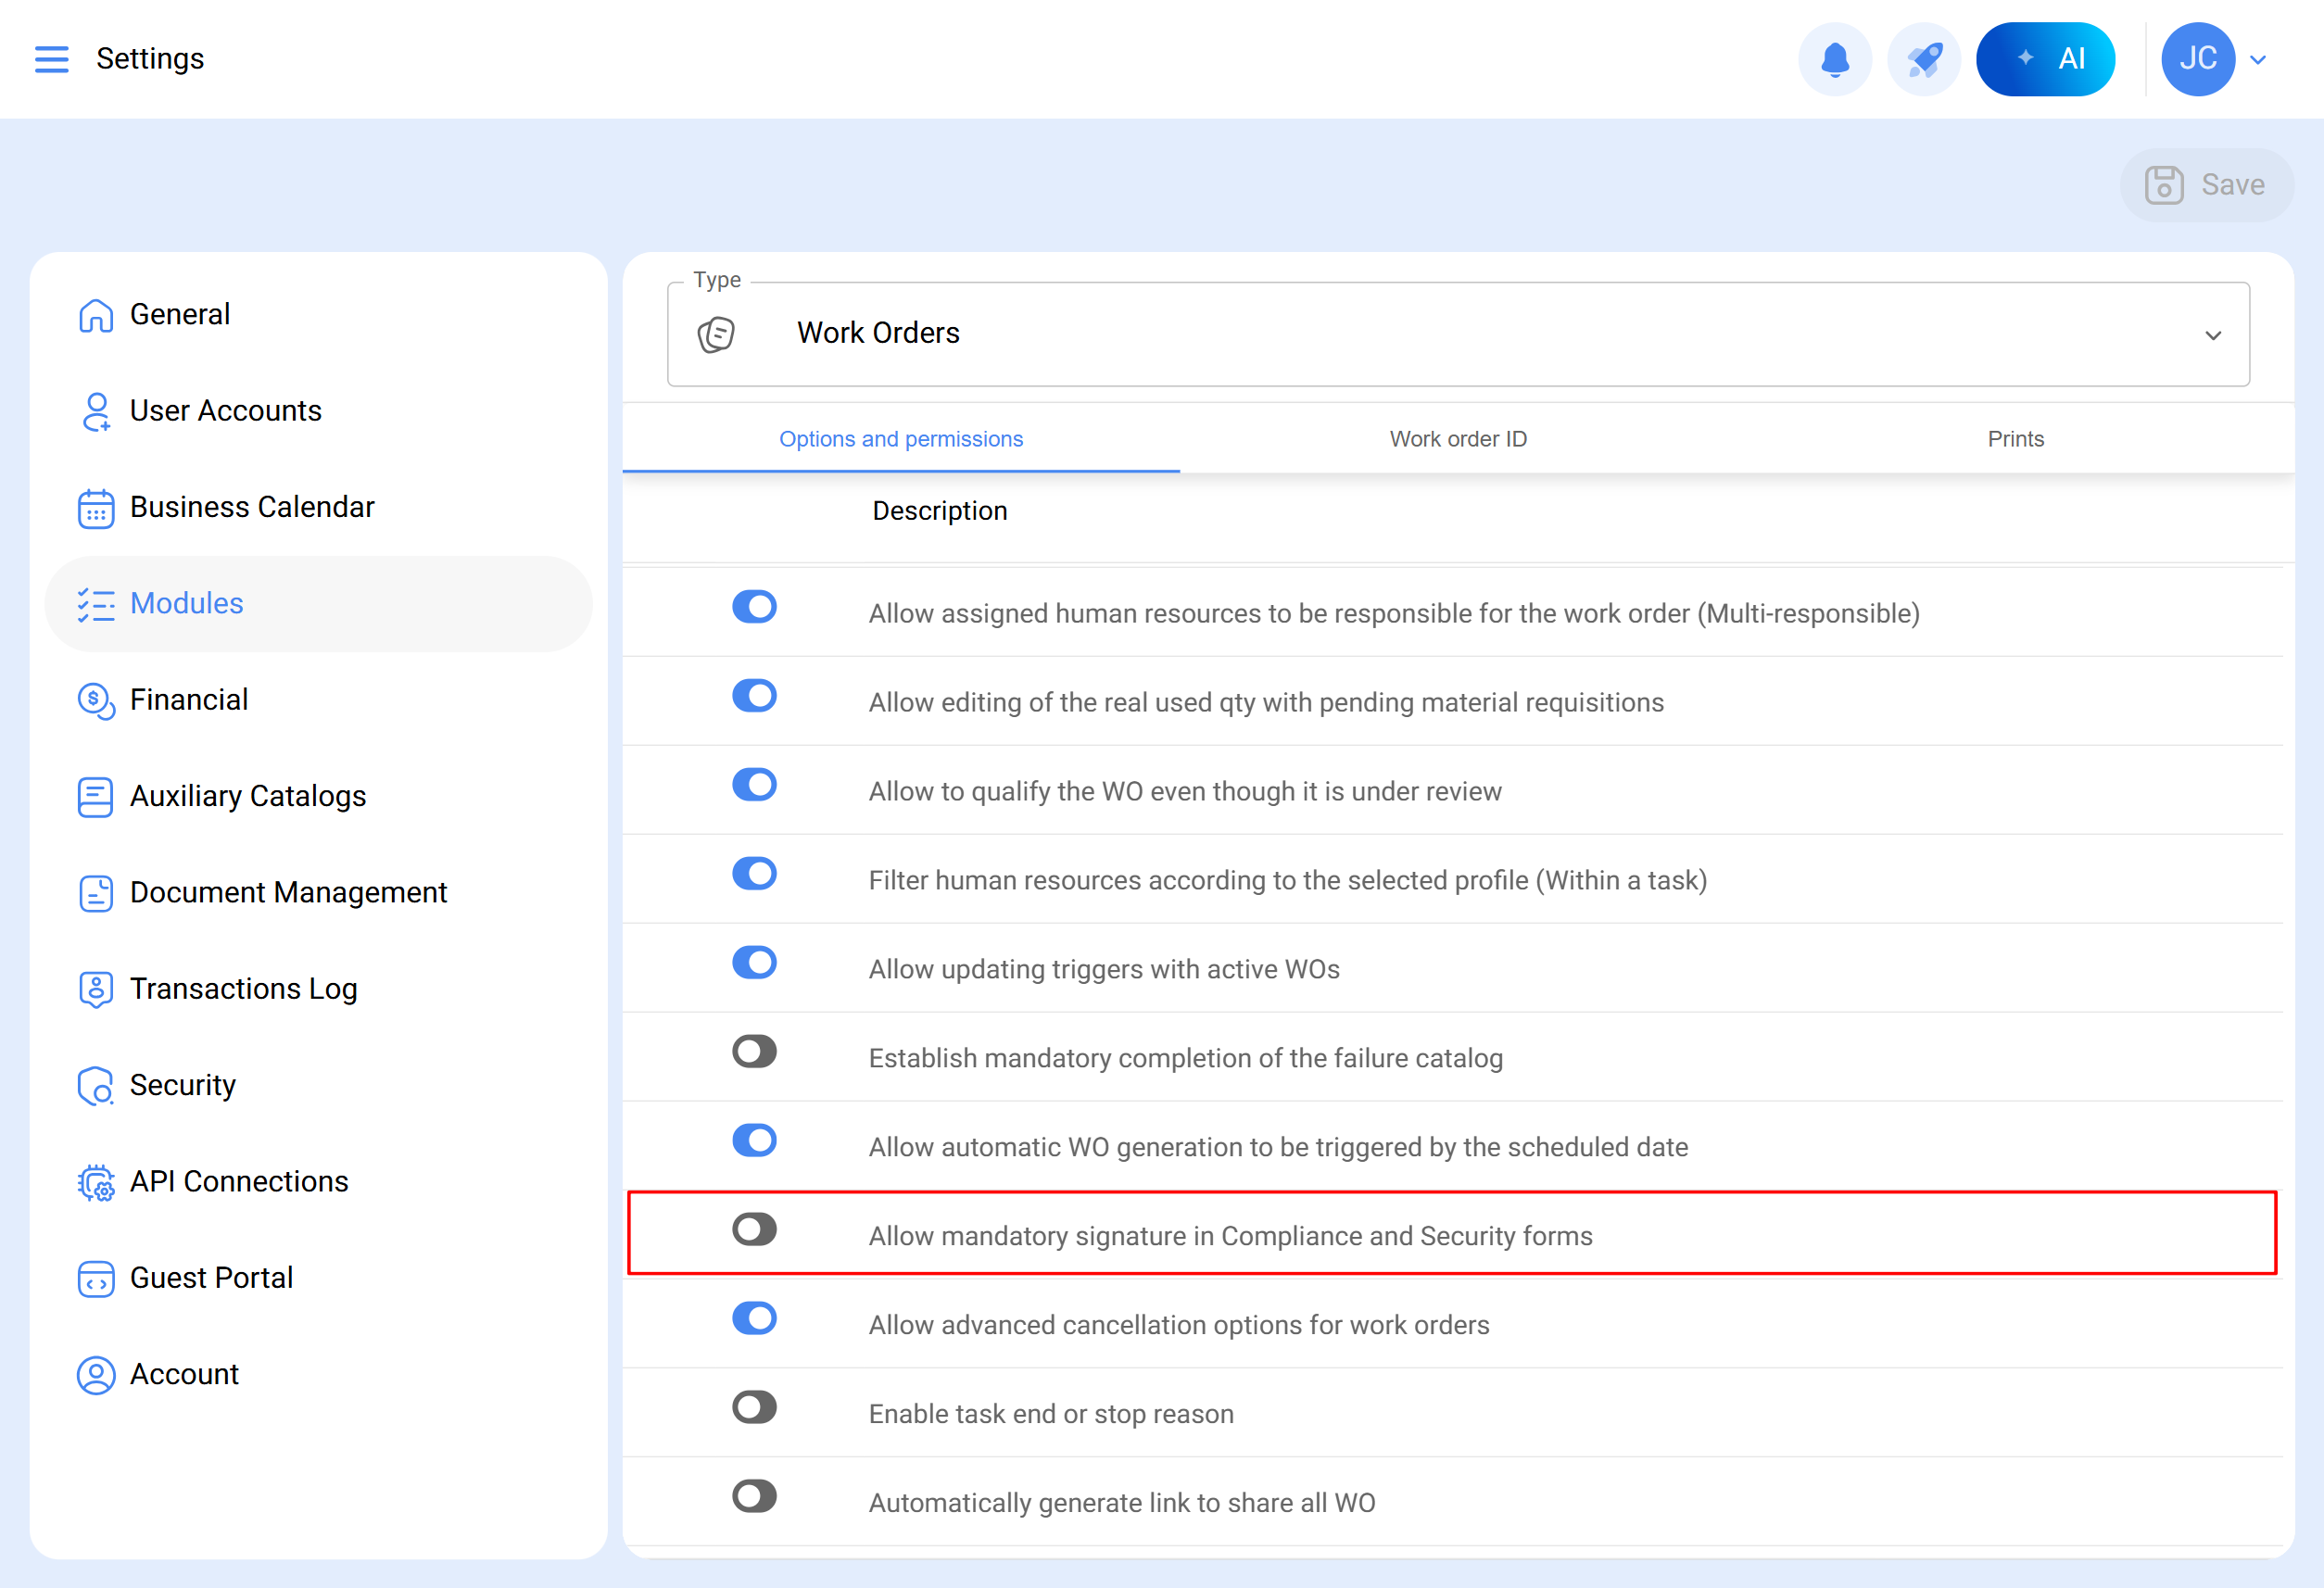The image size is (2324, 1588).
Task: Toggle Enable task end or stop reason
Action: (754, 1407)
